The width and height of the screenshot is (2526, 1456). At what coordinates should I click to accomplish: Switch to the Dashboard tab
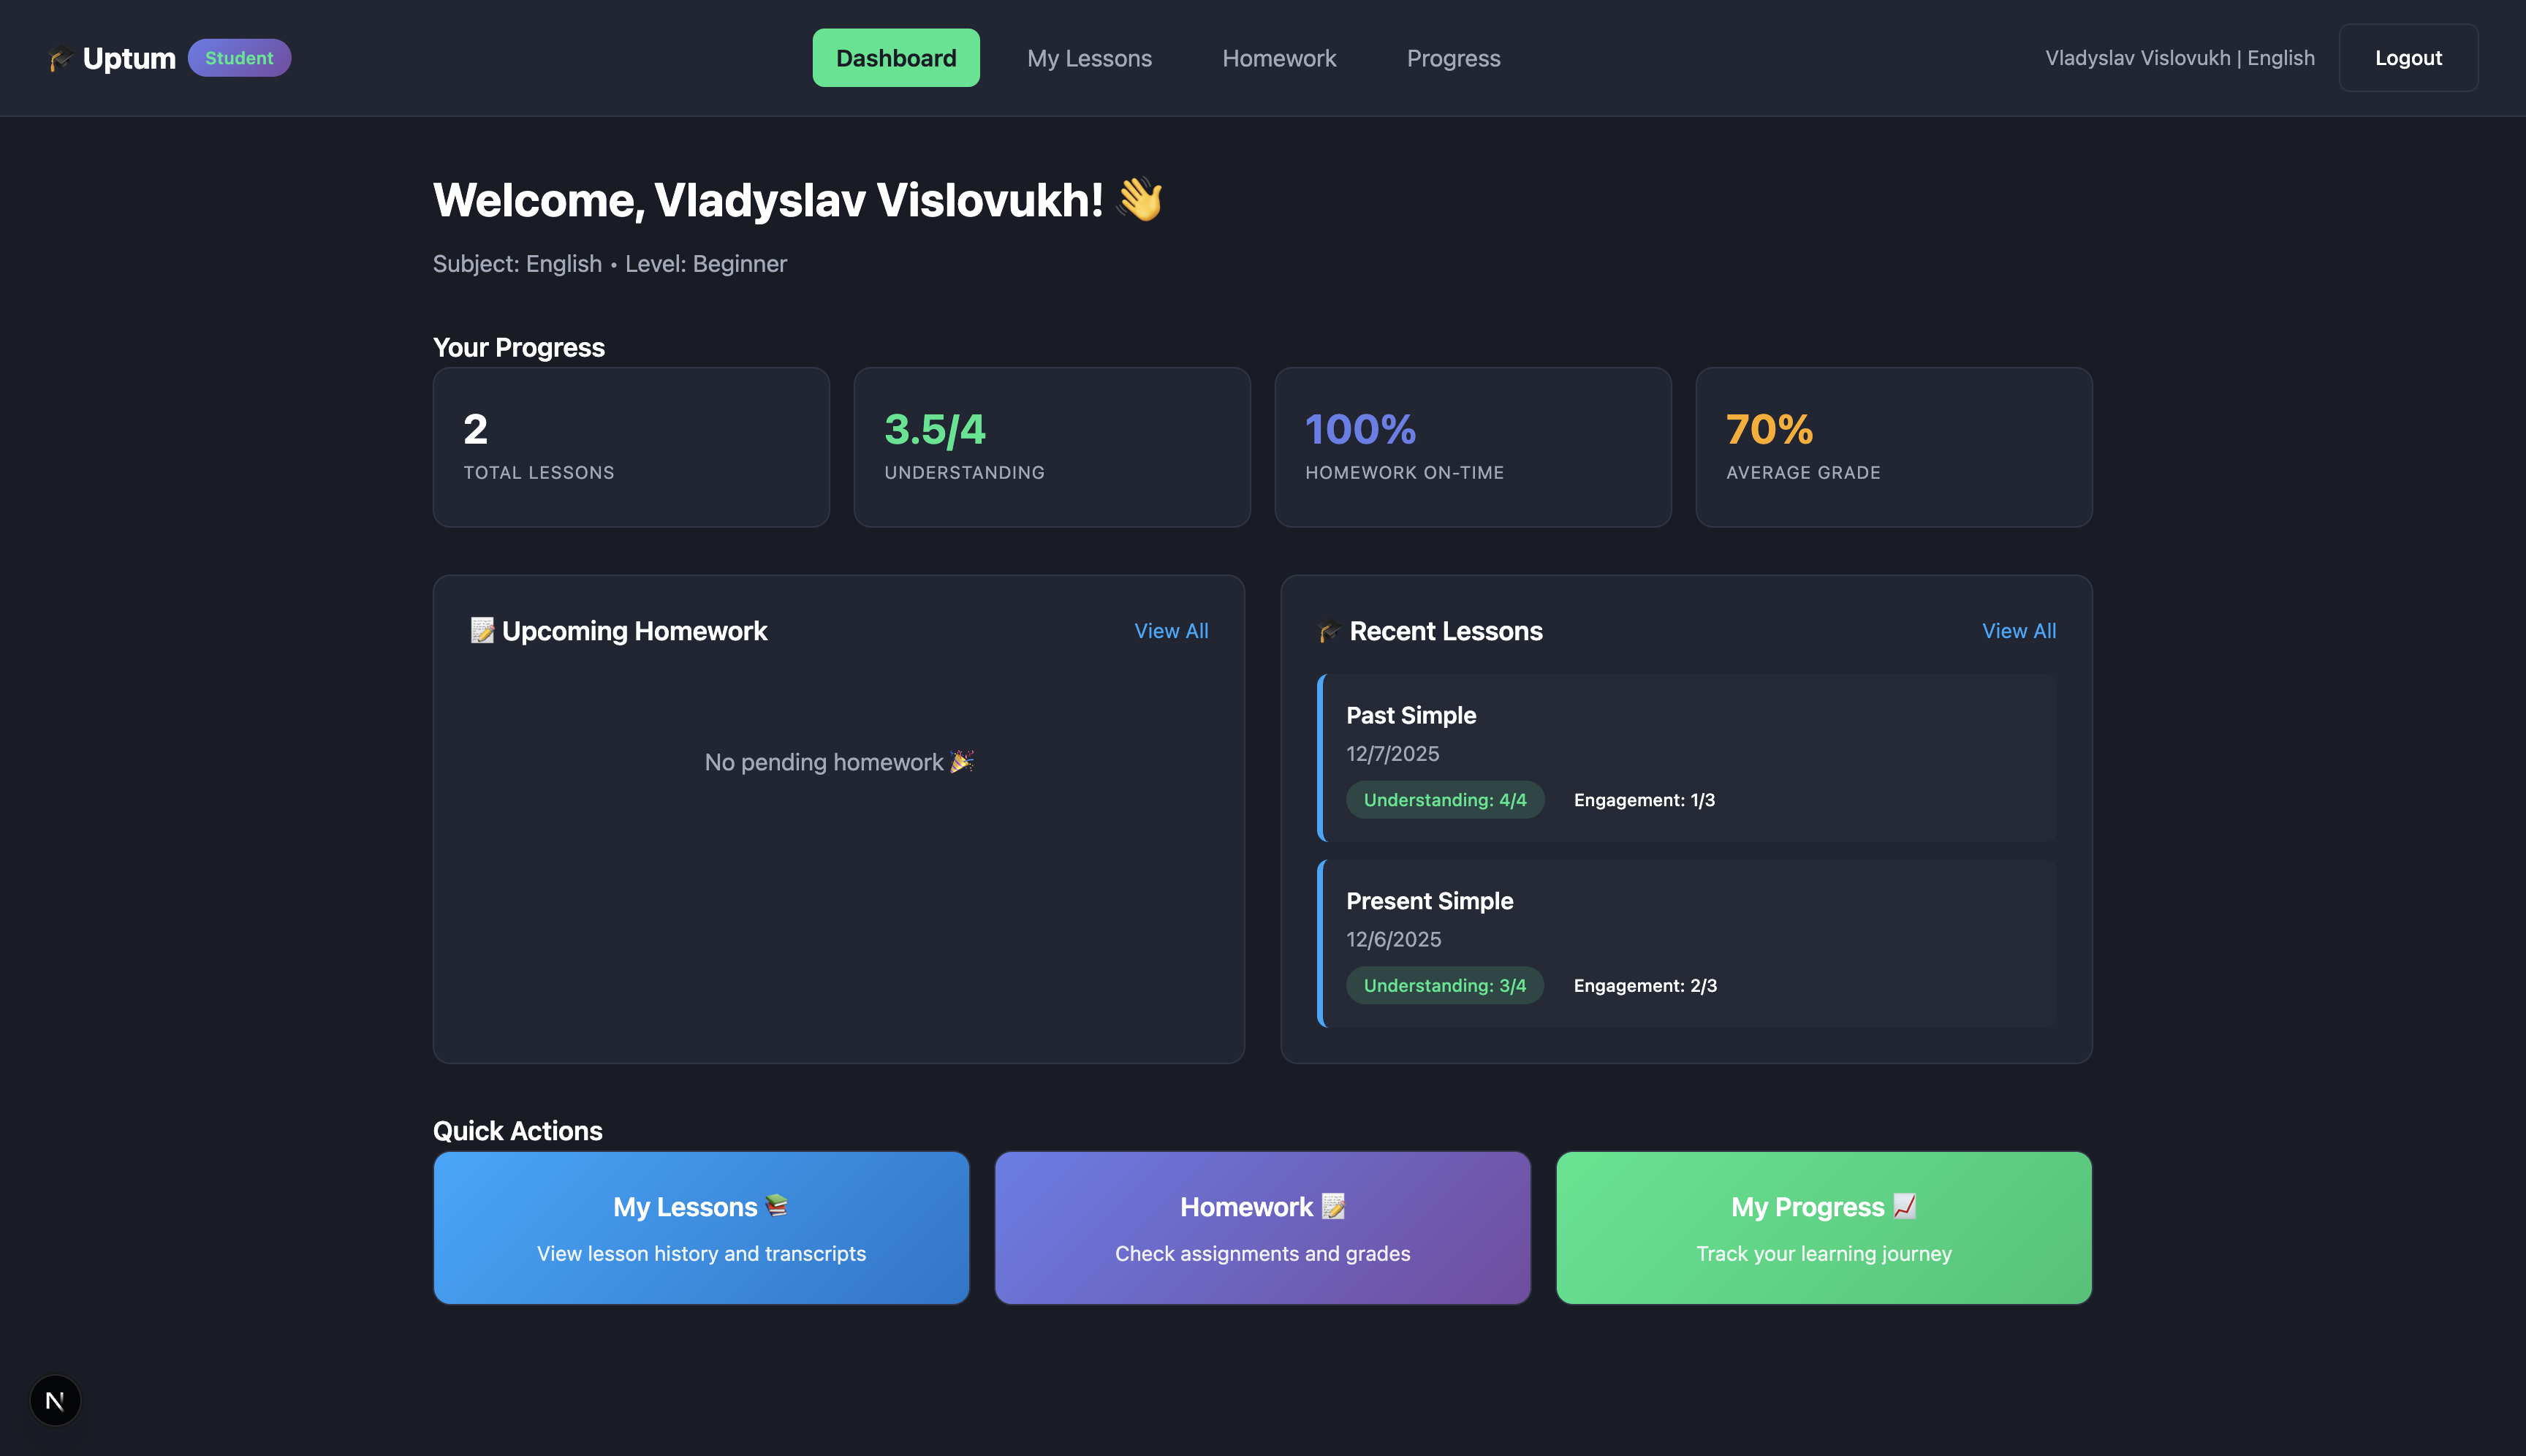(x=895, y=58)
